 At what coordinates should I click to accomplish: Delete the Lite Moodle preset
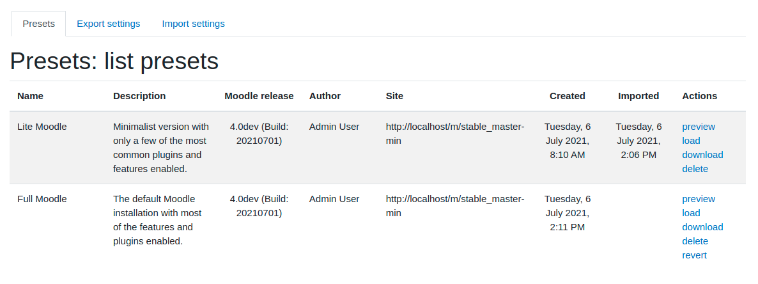(695, 169)
